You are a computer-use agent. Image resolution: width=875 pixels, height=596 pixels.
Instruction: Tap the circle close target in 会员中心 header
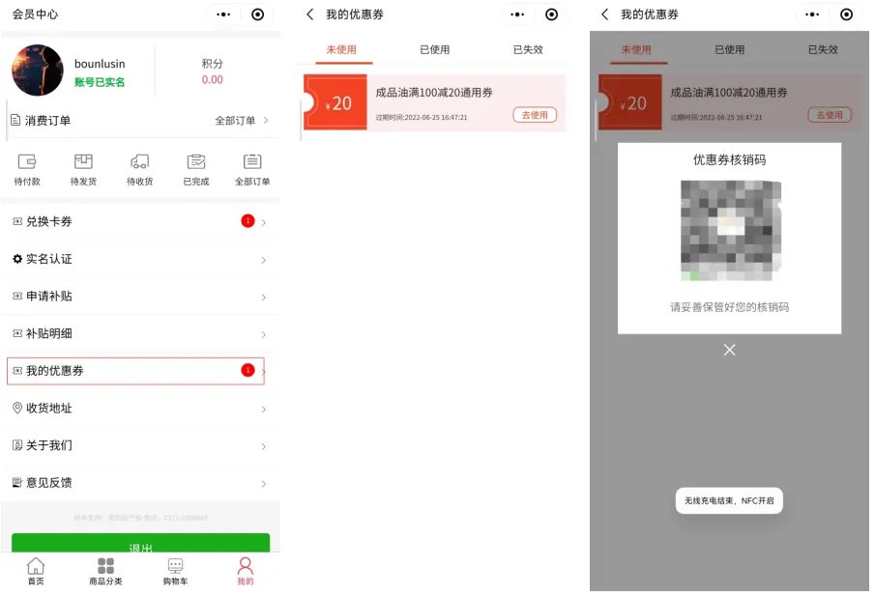click(258, 14)
